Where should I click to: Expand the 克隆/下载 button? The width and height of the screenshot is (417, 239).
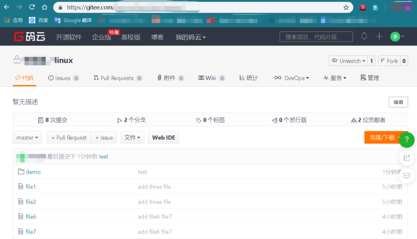coord(385,138)
